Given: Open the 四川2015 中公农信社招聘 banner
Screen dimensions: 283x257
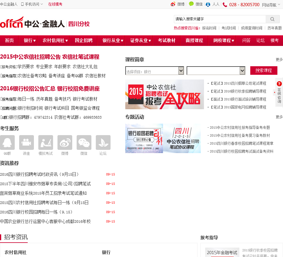Looking at the screenshot, I should (182, 138).
